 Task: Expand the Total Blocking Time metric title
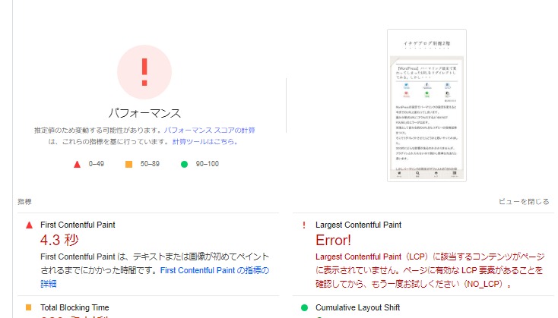click(81, 307)
